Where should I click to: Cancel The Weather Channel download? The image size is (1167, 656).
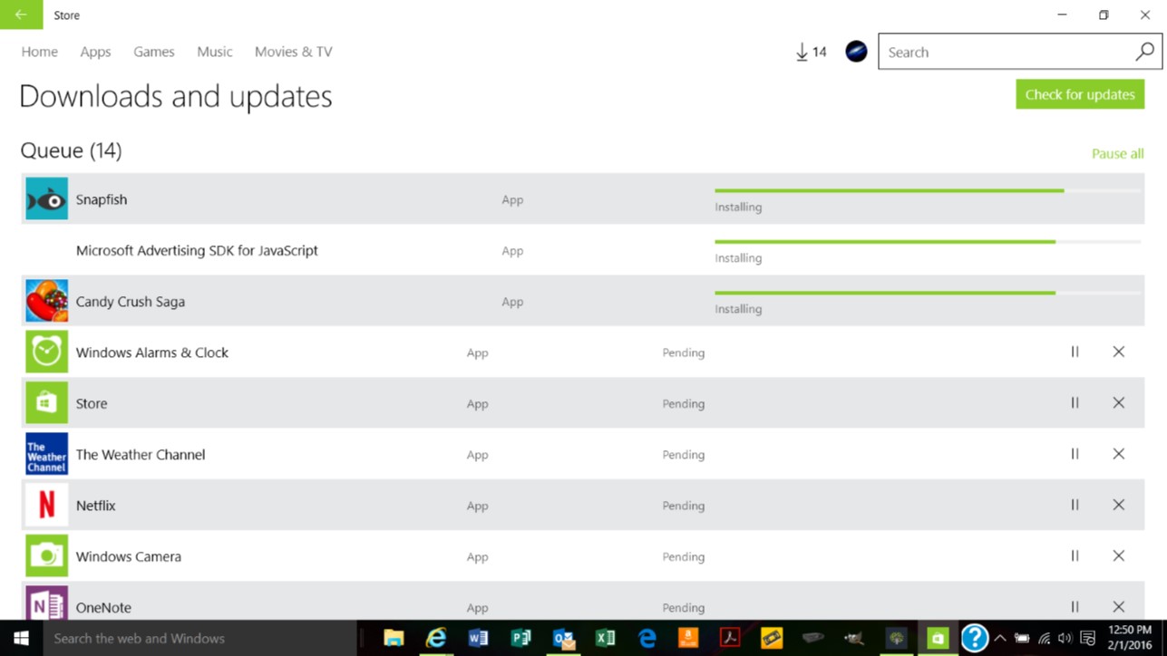pos(1119,454)
